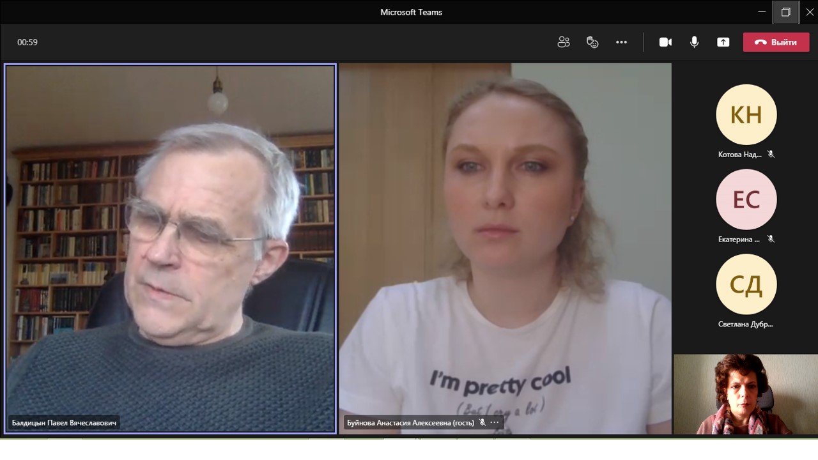818x460 pixels.
Task: Open the more actions ellipsis menu
Action: [621, 42]
